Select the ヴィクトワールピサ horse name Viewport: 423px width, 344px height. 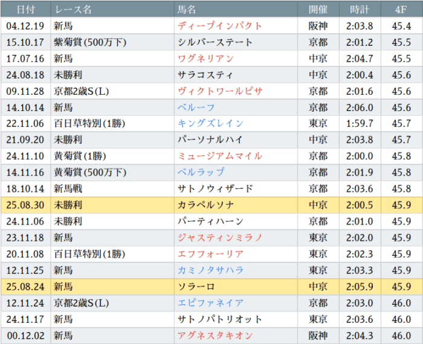(220, 91)
